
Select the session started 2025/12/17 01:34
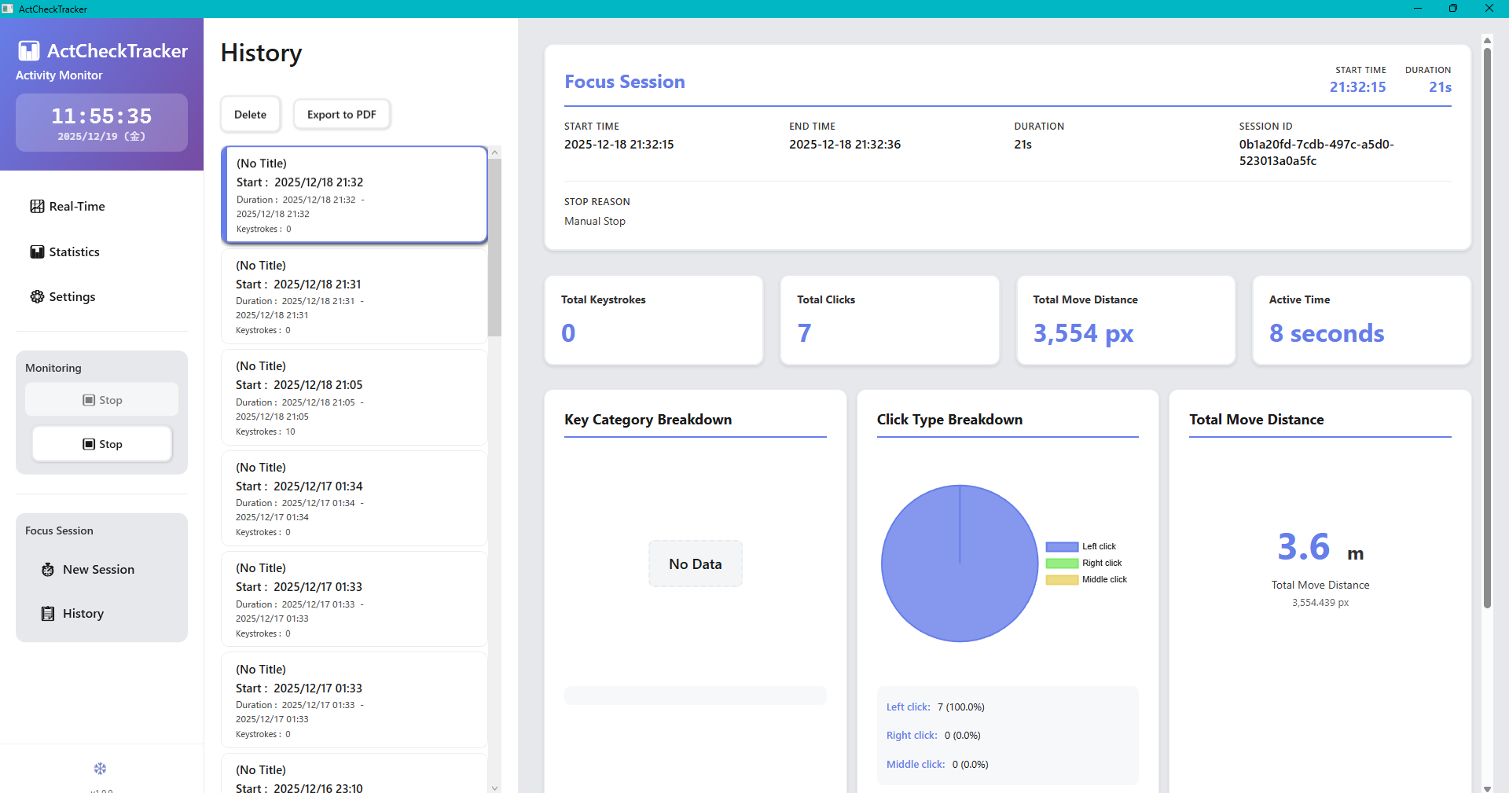pyautogui.click(x=354, y=498)
